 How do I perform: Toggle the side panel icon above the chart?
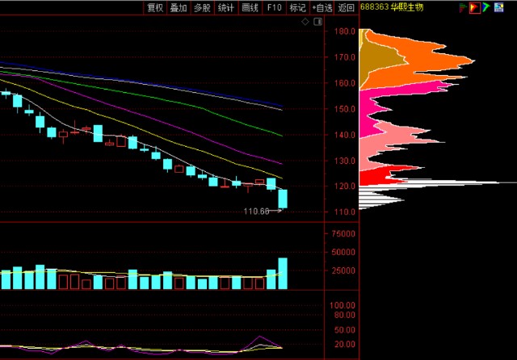pyautogui.click(x=317, y=22)
